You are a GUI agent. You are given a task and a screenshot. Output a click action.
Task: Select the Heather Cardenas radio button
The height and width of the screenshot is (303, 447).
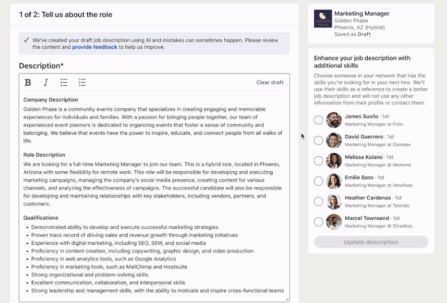[318, 202]
